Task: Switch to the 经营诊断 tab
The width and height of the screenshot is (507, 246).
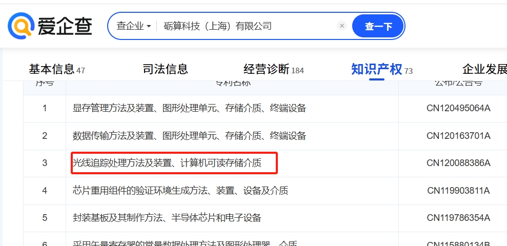Action: coord(274,69)
